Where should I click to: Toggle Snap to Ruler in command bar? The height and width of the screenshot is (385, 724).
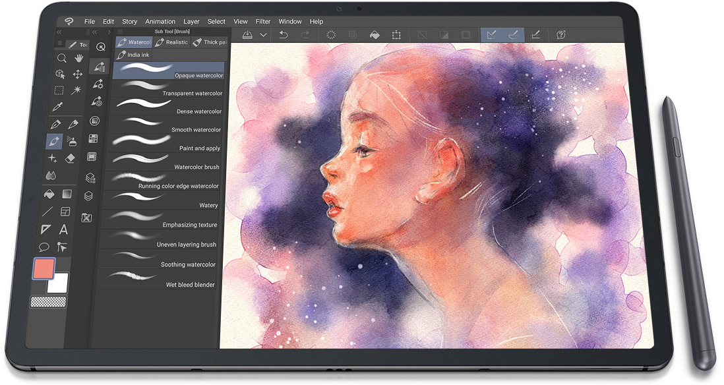491,35
